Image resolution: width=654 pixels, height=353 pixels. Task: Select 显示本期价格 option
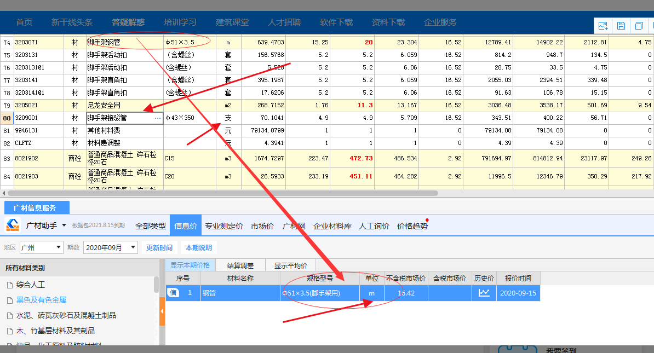click(190, 265)
